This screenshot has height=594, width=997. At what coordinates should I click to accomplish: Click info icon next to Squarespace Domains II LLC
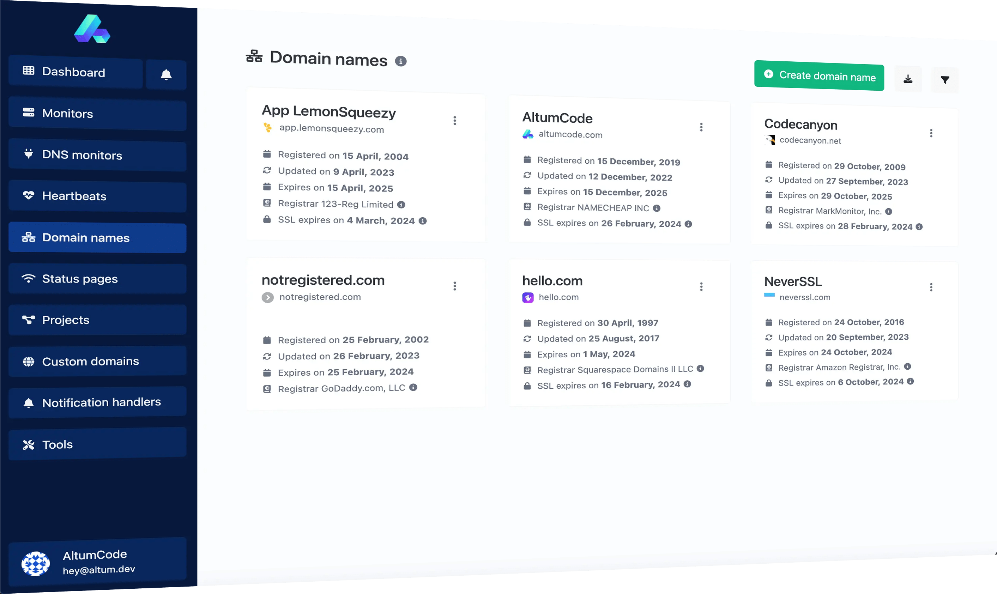click(x=700, y=369)
